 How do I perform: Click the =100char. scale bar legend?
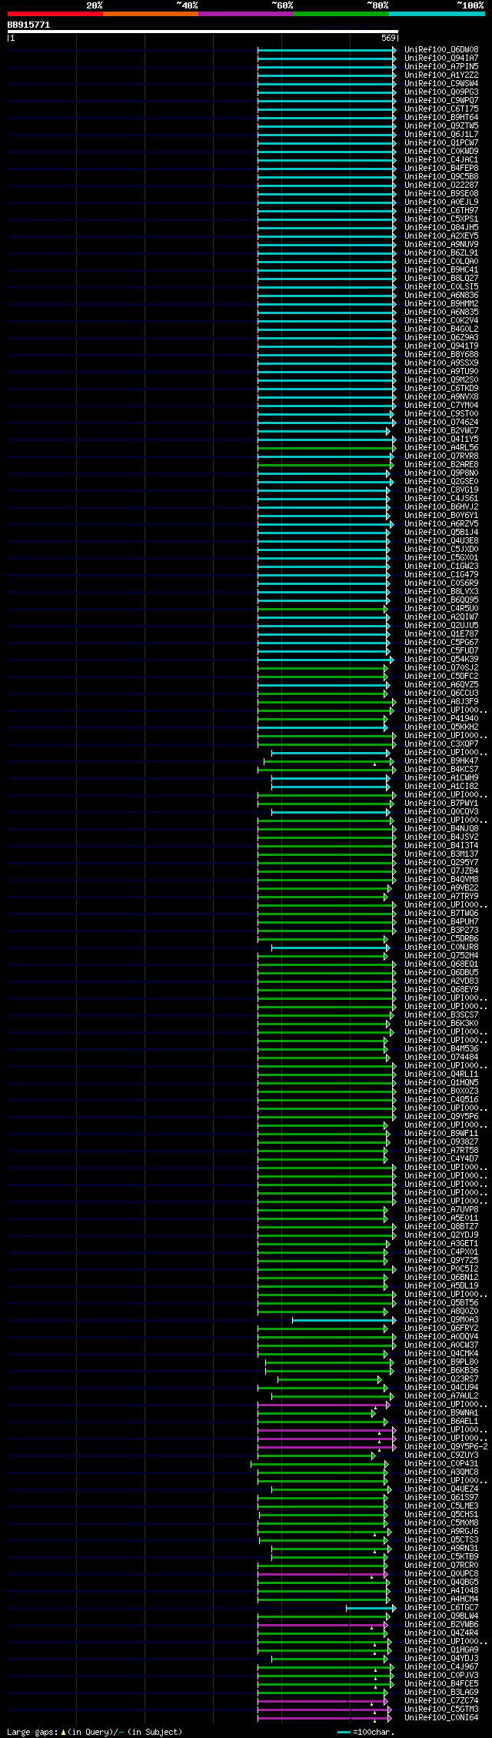(366, 1732)
